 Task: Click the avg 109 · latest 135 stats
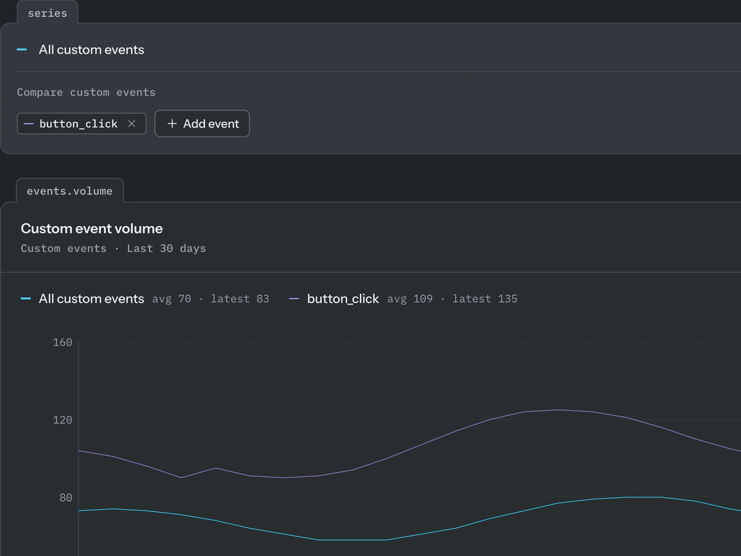point(453,299)
